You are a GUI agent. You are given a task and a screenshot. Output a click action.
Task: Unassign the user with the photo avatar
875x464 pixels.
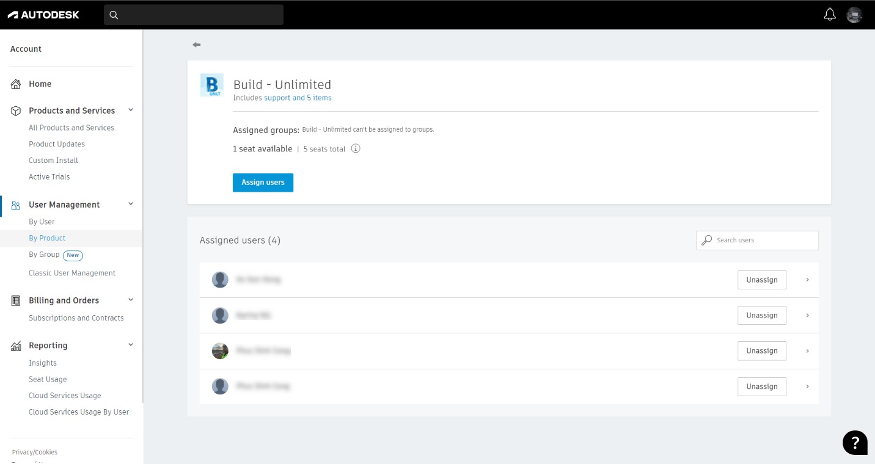[762, 350]
